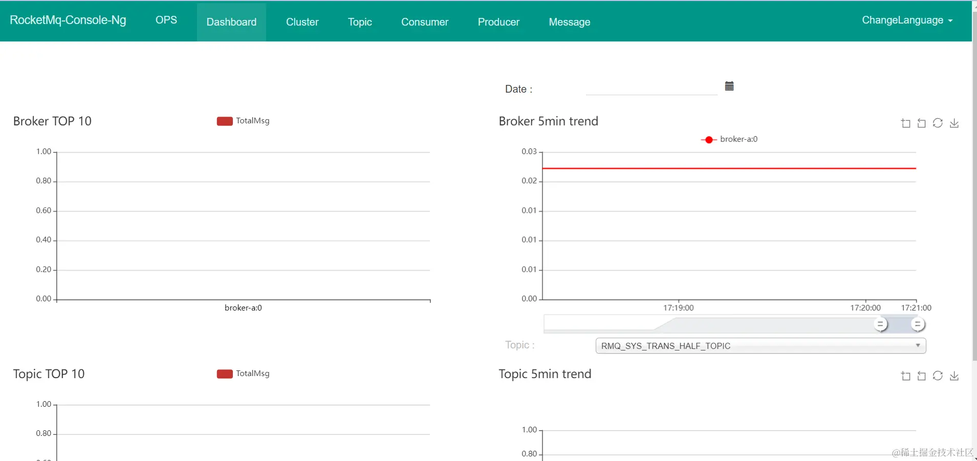Click the red broker-a:0 trend line
Viewport: 977px width, 461px height.
pyautogui.click(x=729, y=168)
